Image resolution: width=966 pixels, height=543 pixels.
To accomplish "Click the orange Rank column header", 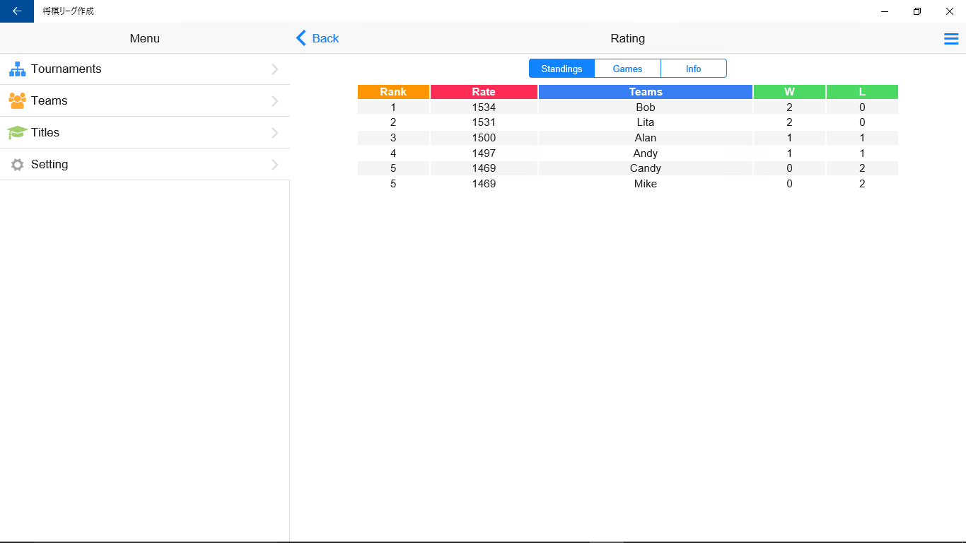I will (393, 92).
